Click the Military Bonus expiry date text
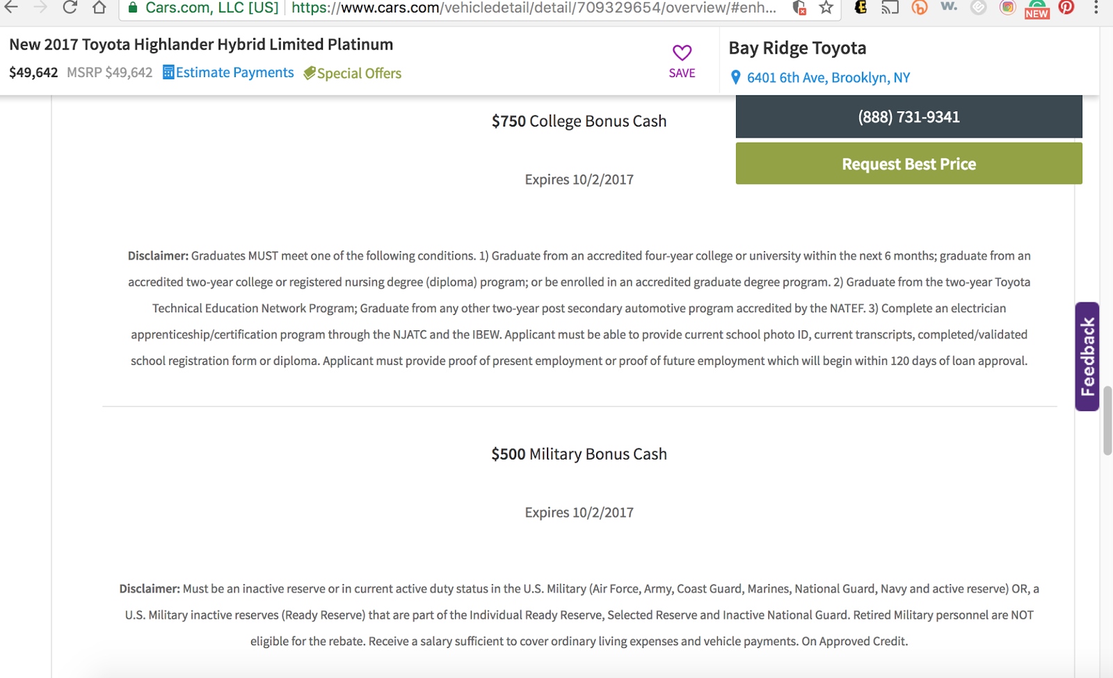This screenshot has height=678, width=1113. click(x=579, y=512)
